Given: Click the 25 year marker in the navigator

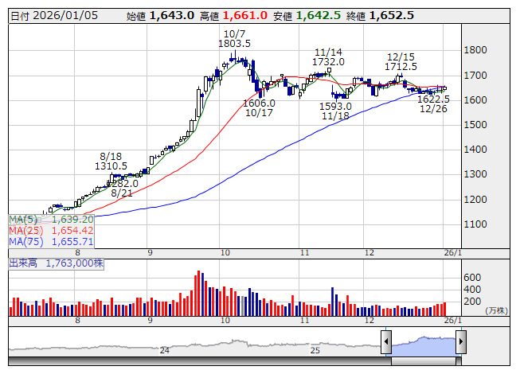Looking at the screenshot, I should pyautogui.click(x=315, y=350).
